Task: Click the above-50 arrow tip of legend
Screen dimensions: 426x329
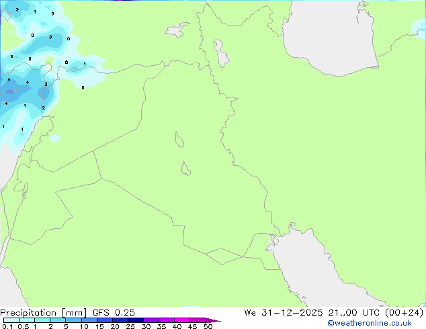Action: (213, 320)
